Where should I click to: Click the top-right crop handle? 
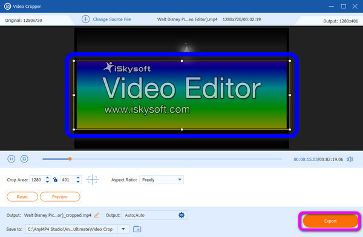pos(290,61)
